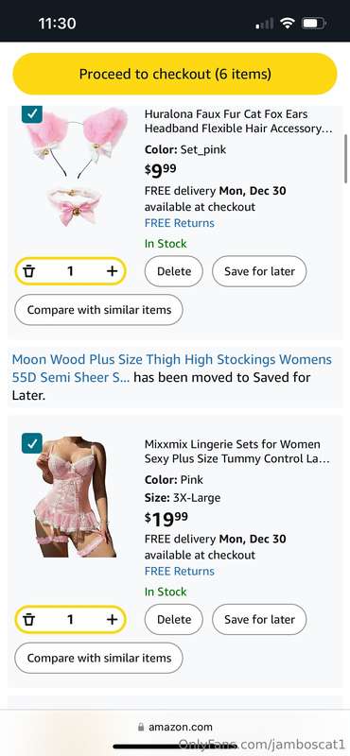Open the pink cat ears product thumbnail
Image resolution: width=350 pixels, height=756 pixels.
tap(75, 166)
